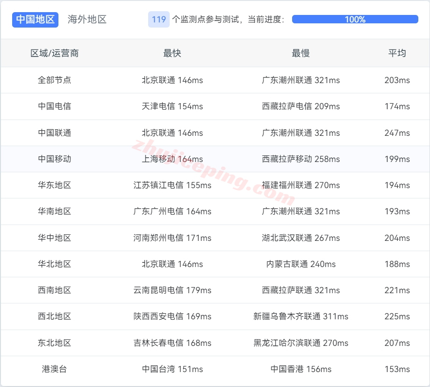Click the 区域/运营商 column header
Screen dimensions: 430x387
(55, 53)
